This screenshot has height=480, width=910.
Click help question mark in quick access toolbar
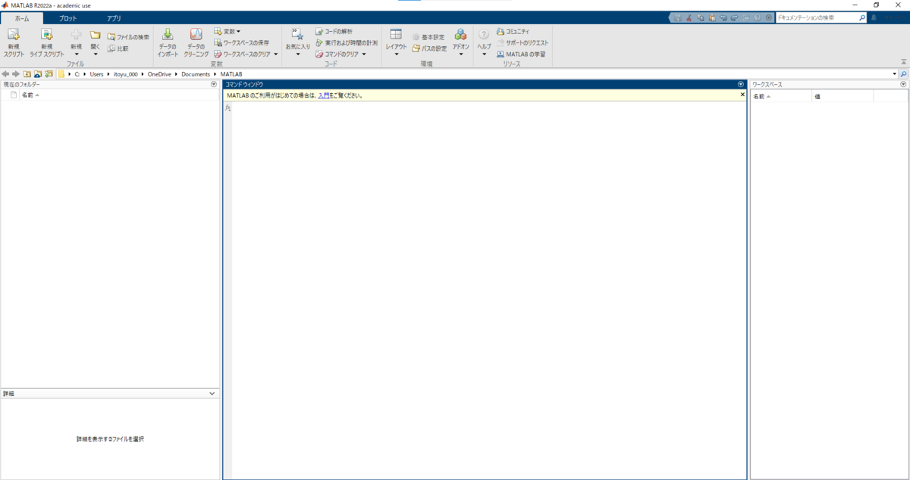coord(757,17)
